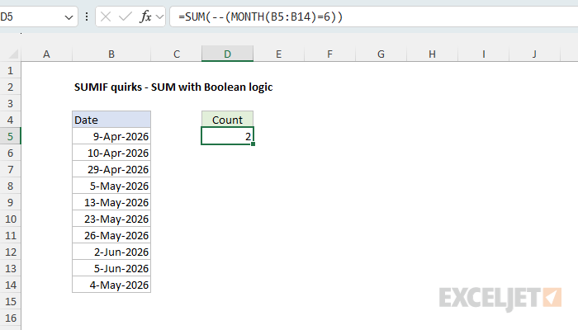Select cell D5 with value 2
The image size is (578, 330).
point(227,136)
